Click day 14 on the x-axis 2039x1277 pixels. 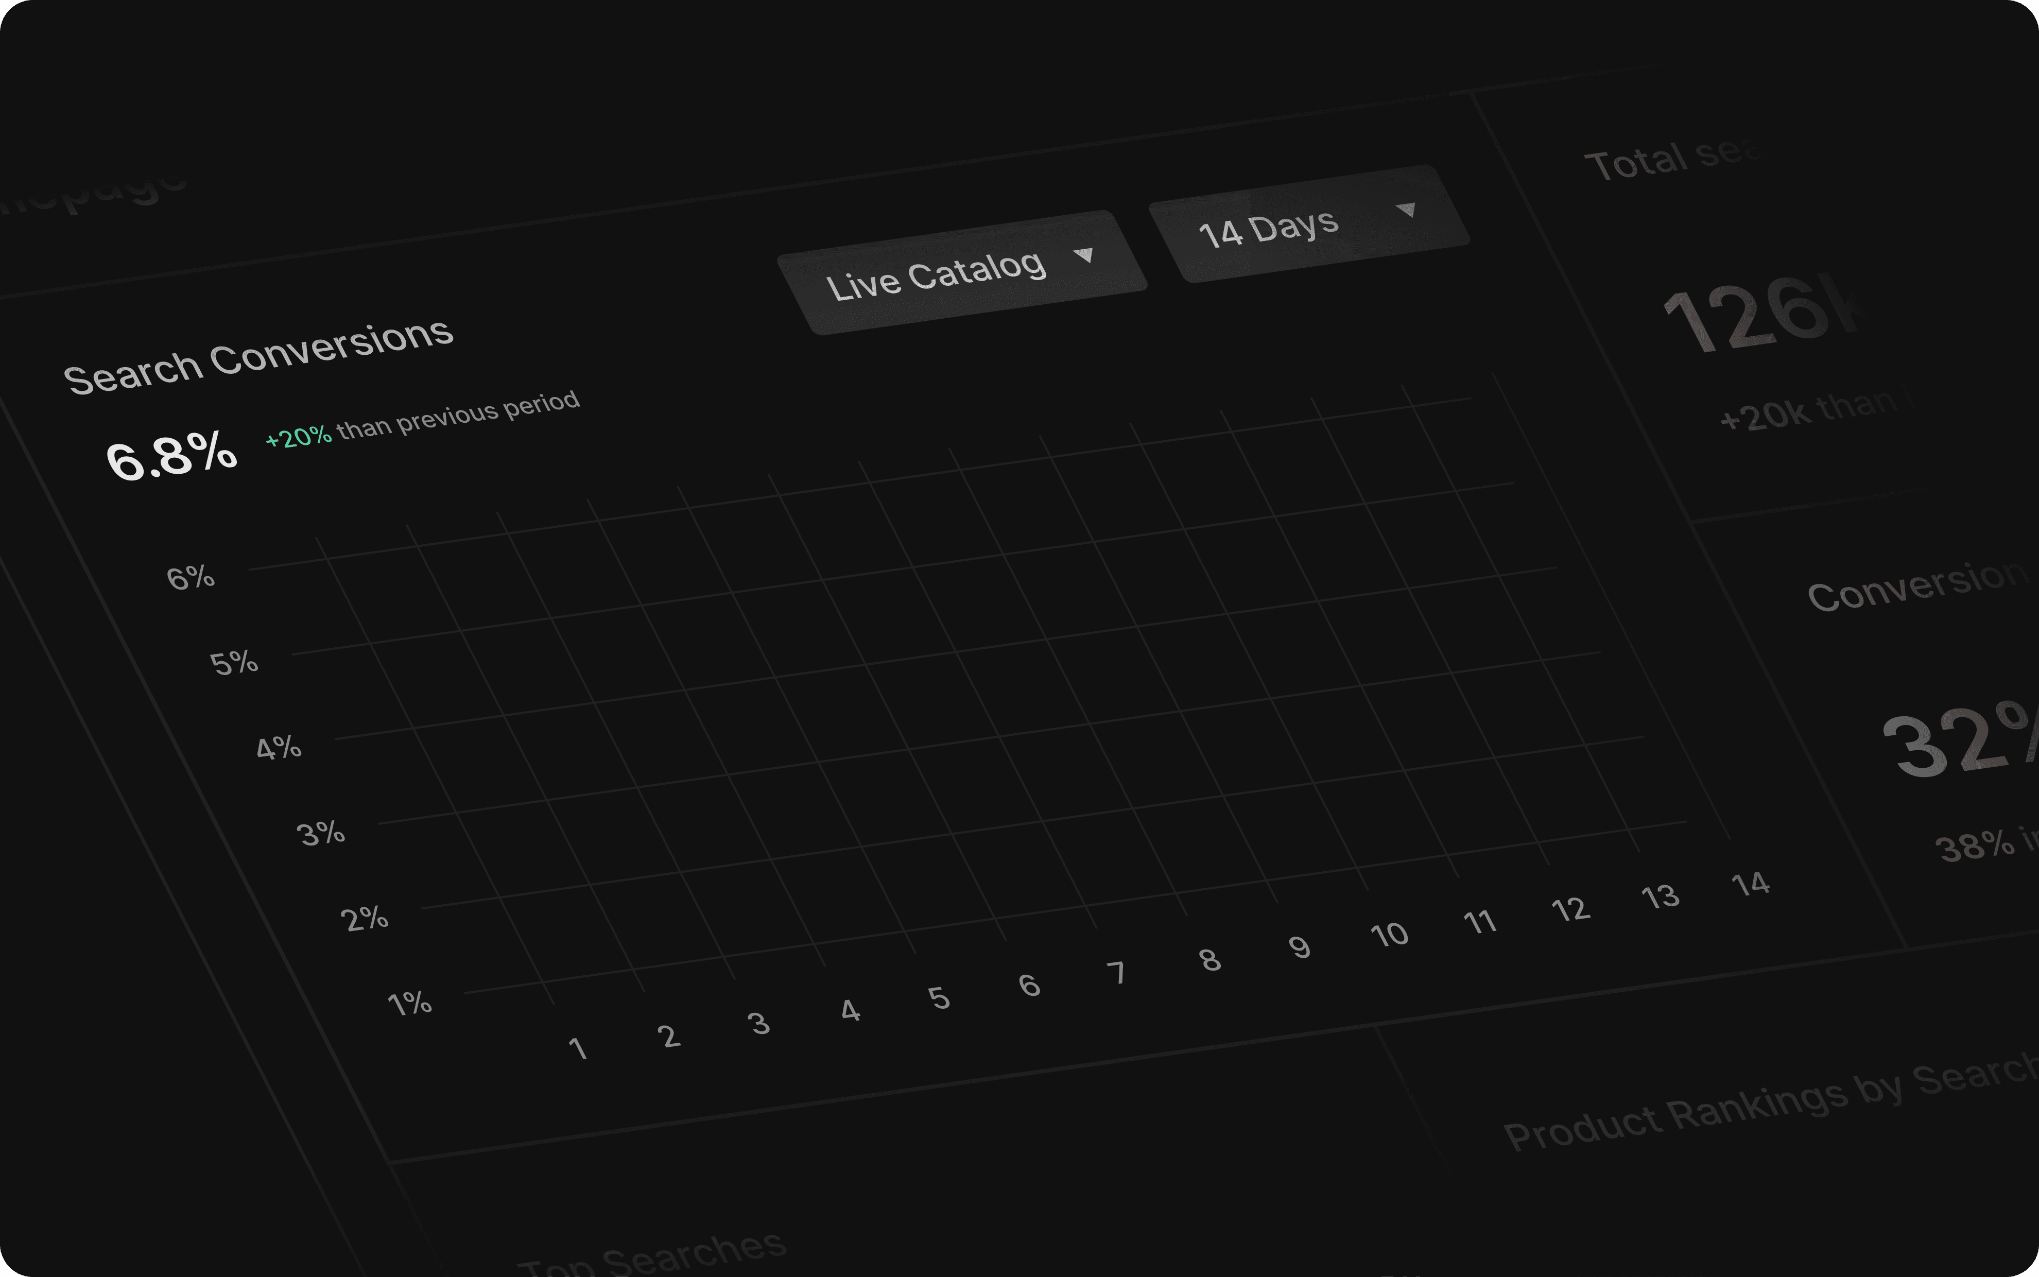[1750, 884]
